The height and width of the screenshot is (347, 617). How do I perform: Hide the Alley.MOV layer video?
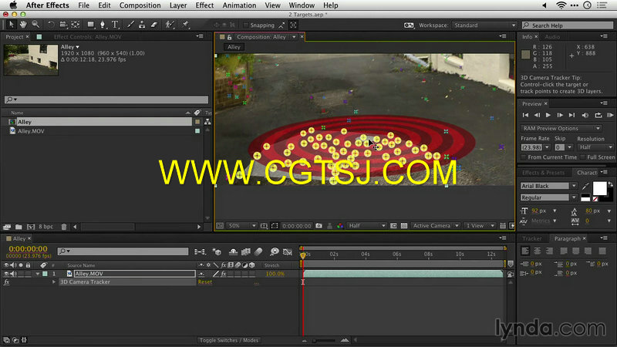6,274
